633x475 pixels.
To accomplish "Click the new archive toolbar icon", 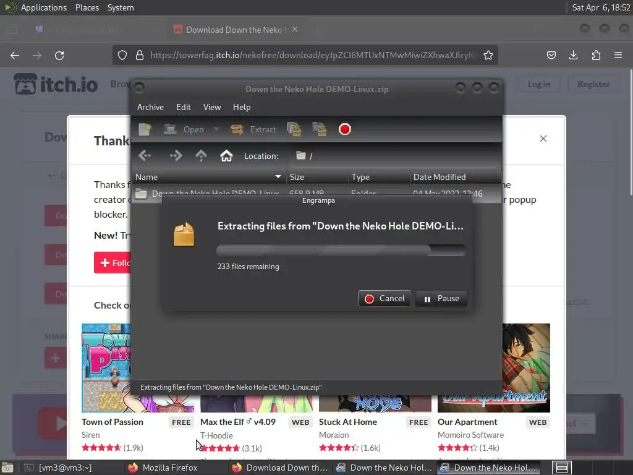I will tap(145, 129).
